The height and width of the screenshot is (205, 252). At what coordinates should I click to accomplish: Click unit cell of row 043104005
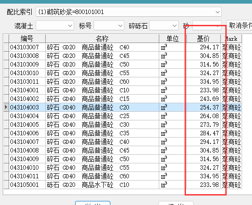coord(173,124)
